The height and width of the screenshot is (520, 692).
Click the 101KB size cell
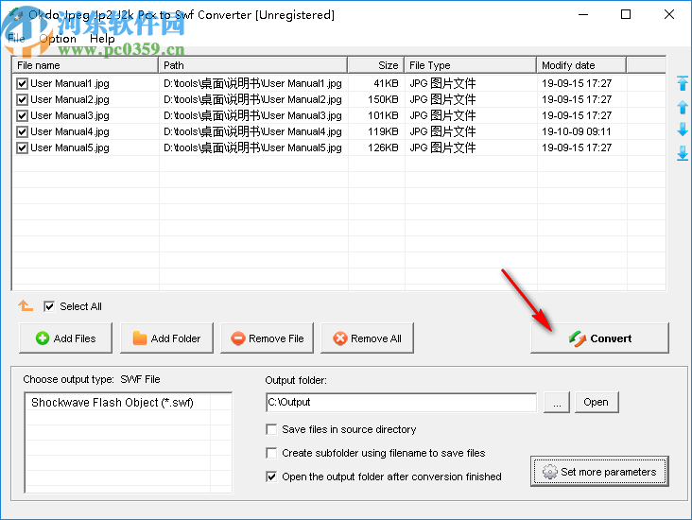pyautogui.click(x=383, y=115)
